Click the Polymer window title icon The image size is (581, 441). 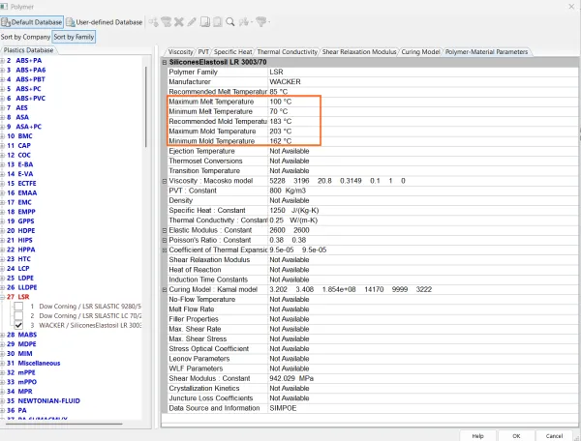(4, 7)
